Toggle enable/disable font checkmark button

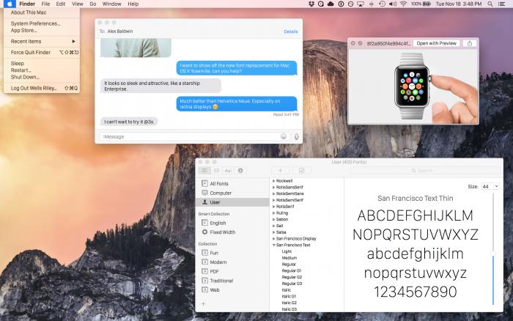(302, 171)
